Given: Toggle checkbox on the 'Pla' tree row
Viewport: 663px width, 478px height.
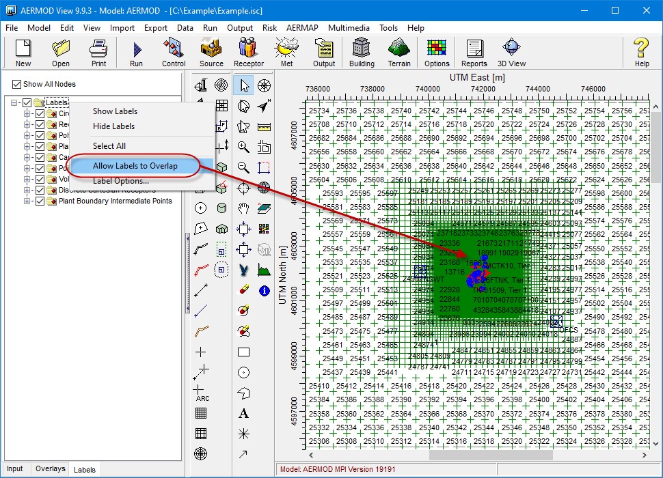Looking at the screenshot, I should pyautogui.click(x=40, y=147).
